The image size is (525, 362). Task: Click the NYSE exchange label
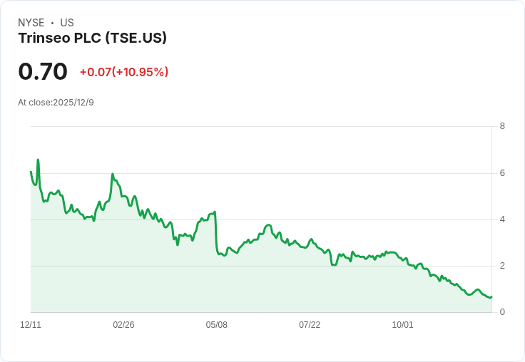(x=31, y=23)
